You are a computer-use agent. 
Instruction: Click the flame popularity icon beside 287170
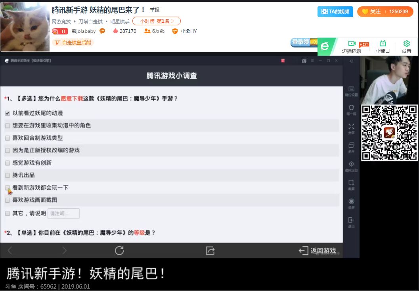(x=115, y=31)
